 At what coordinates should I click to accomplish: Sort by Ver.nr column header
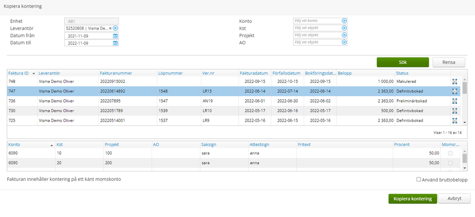(208, 73)
